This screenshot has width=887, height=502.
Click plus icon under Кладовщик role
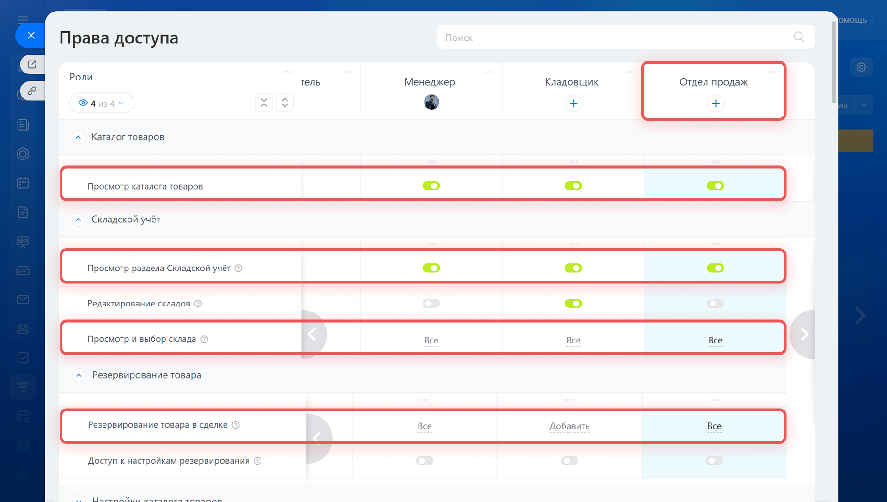click(x=573, y=103)
